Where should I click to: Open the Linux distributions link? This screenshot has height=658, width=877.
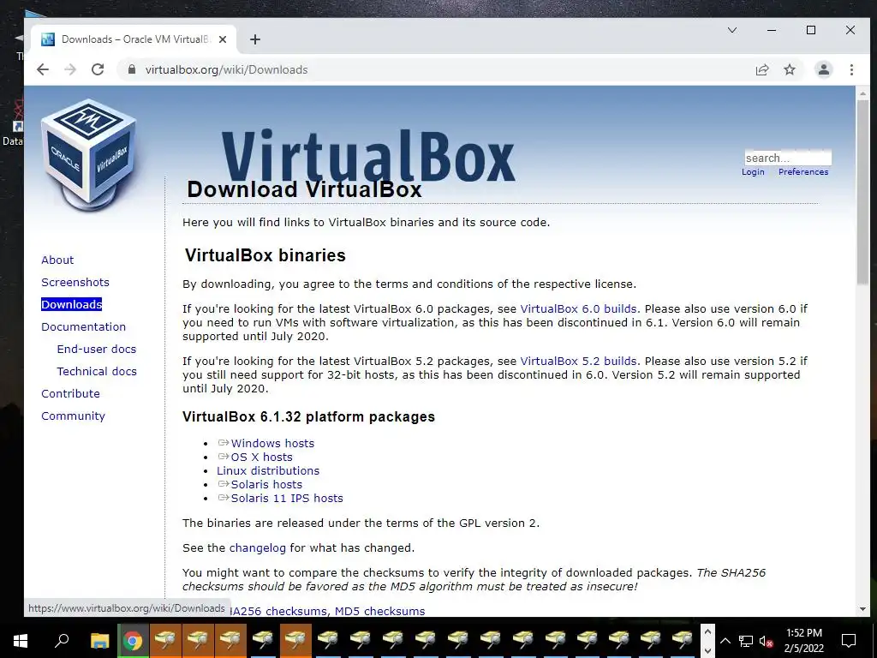click(x=268, y=470)
